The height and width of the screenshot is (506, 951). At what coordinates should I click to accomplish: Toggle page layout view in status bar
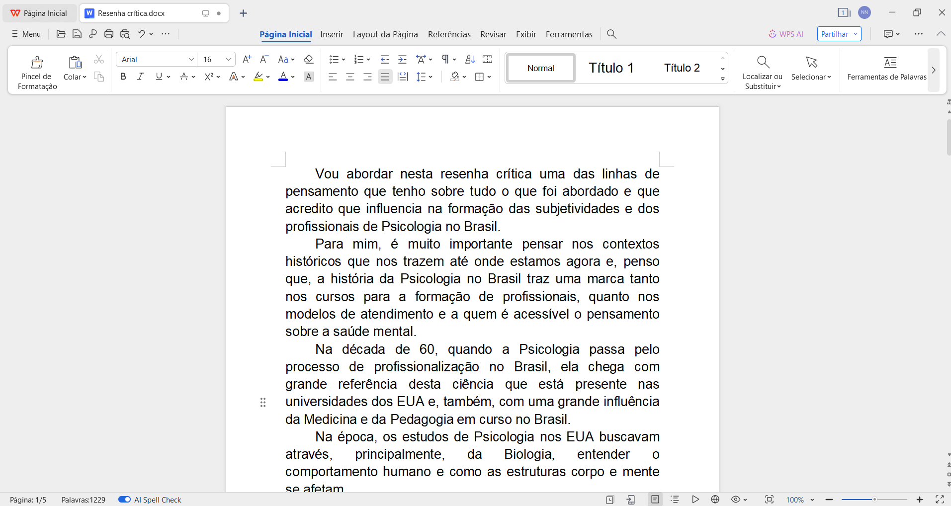pos(655,500)
